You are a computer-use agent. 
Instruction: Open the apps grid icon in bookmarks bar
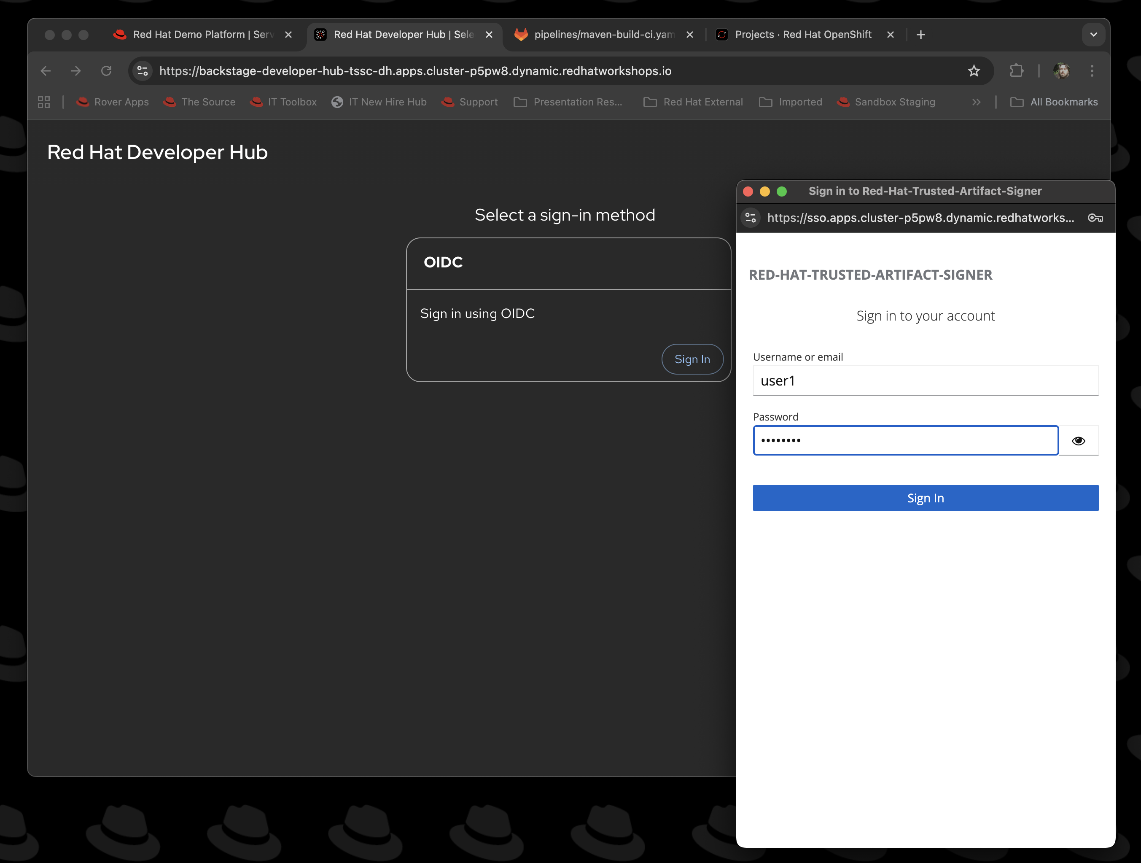44,102
